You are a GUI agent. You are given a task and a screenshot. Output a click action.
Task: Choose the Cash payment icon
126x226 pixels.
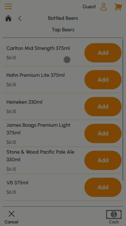coord(114,214)
